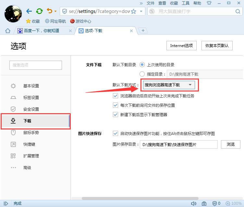244x207 pixels.
Task: Expand the double-chevron menu overflow
Action: [141, 3]
